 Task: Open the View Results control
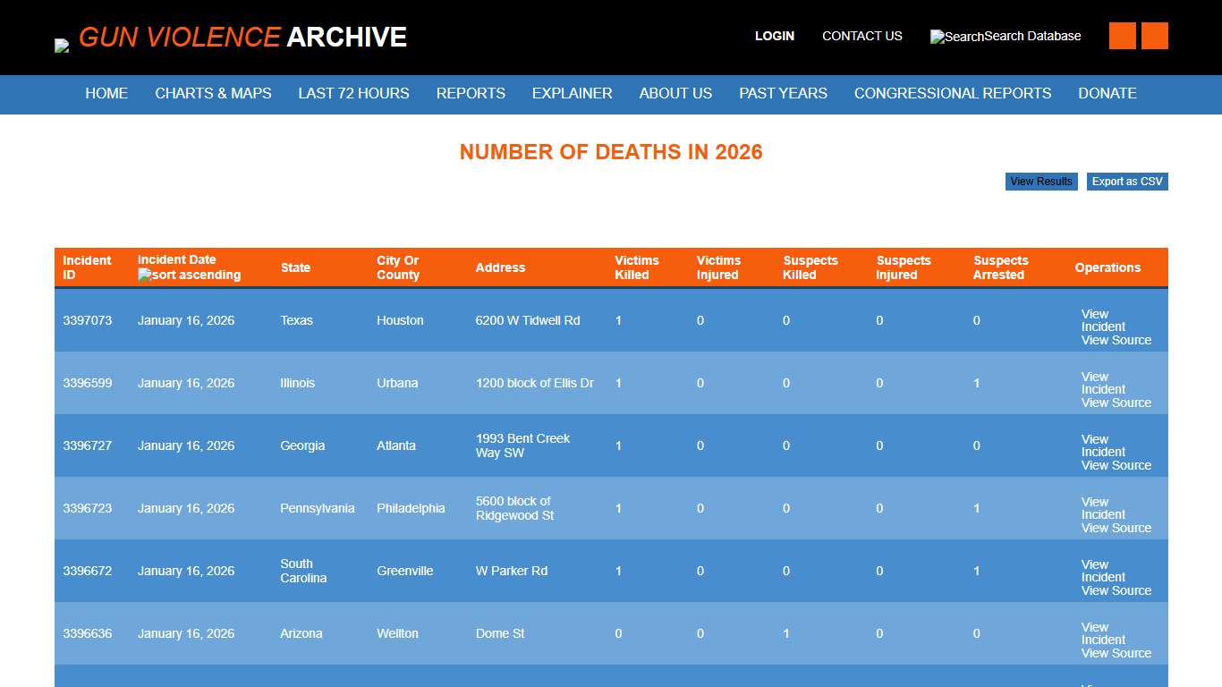(1040, 182)
